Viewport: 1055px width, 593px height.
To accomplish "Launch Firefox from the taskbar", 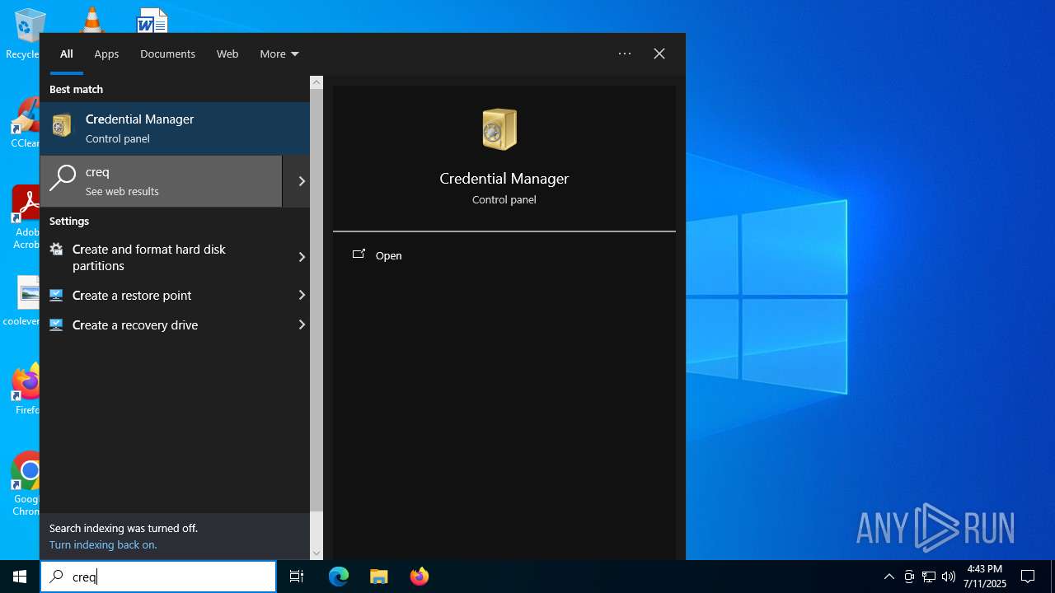I will click(x=420, y=577).
